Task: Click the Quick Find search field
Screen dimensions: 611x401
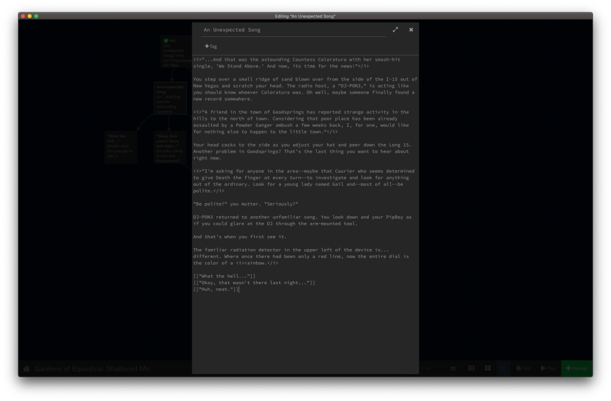Action: (x=428, y=369)
